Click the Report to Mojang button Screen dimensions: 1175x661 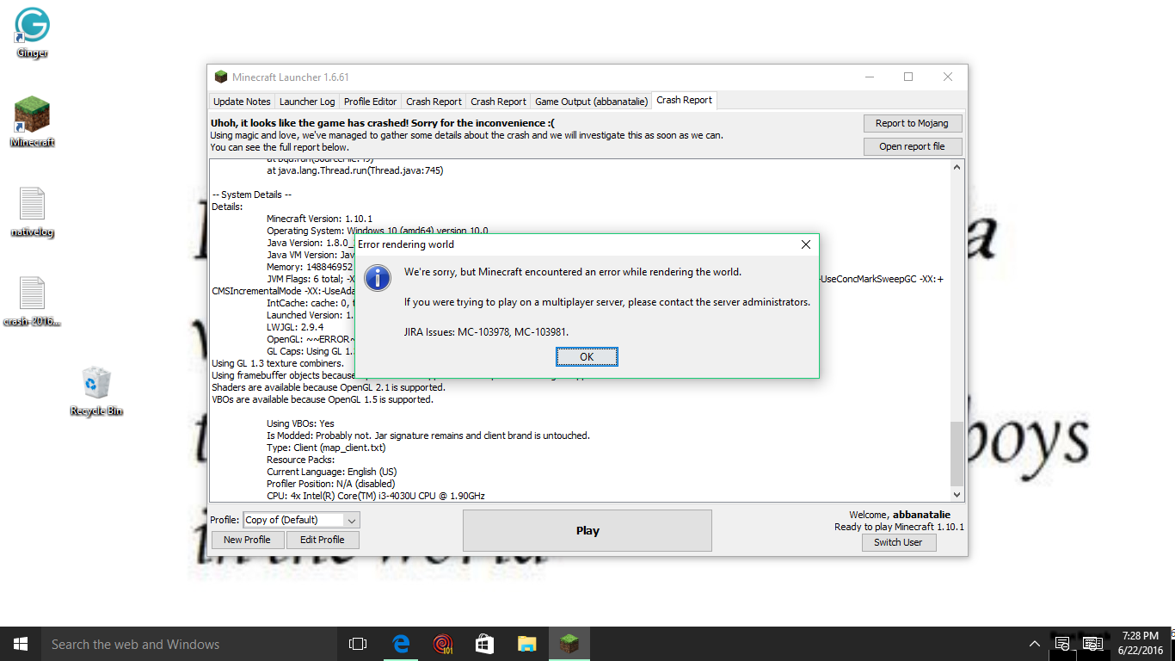point(912,123)
